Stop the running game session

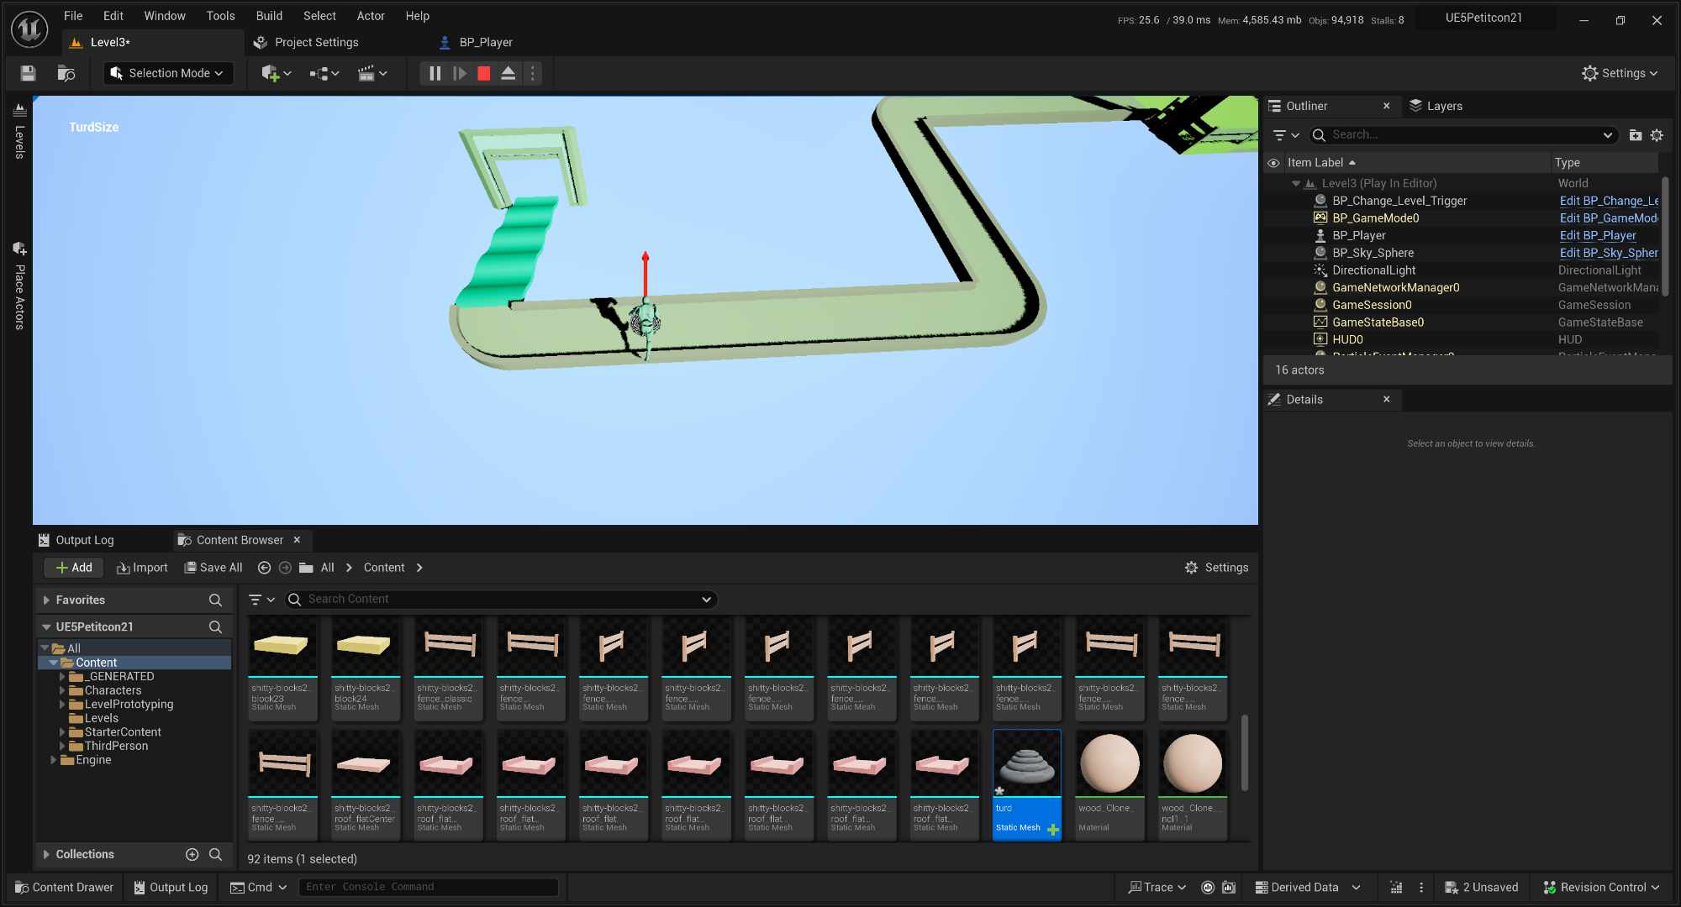482,73
